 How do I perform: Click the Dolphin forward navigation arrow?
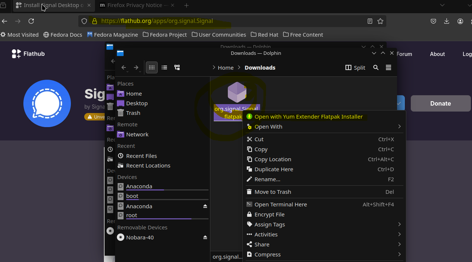136,67
